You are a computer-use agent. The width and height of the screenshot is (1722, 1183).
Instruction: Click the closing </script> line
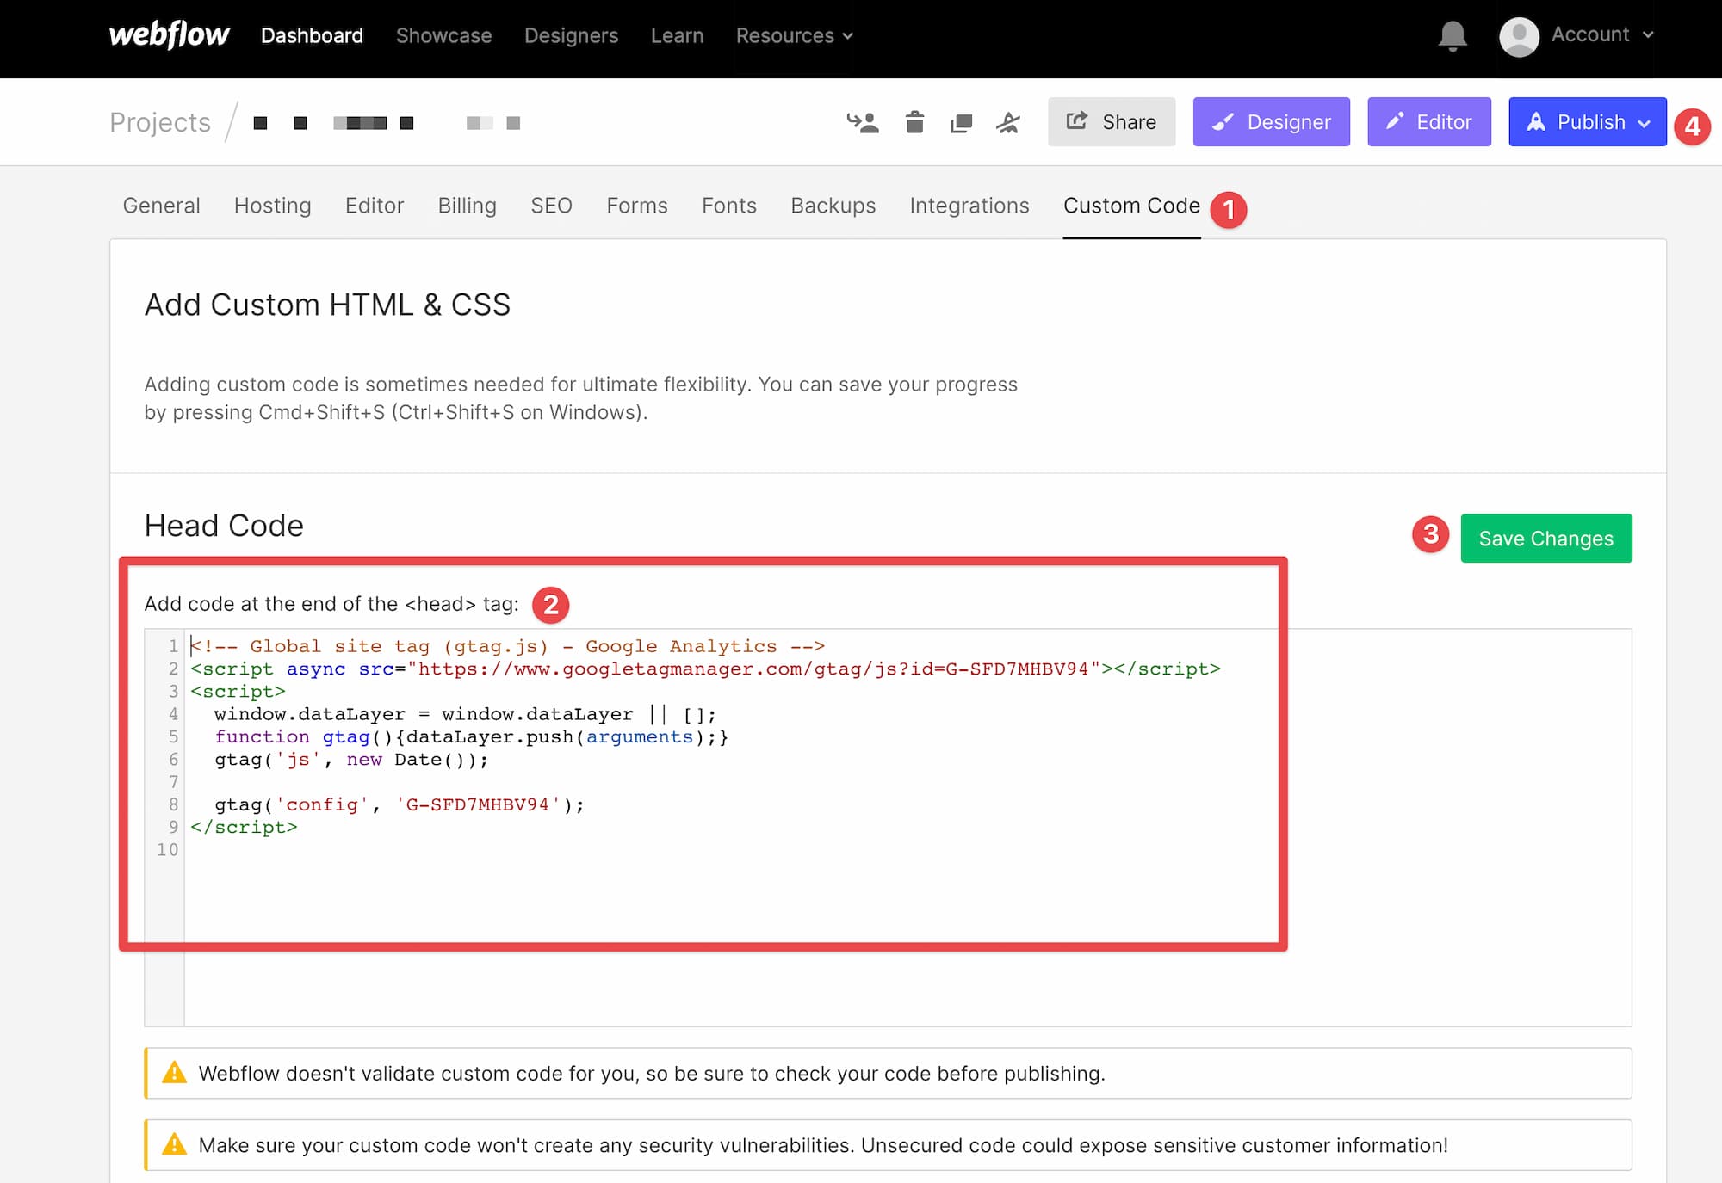point(244,827)
